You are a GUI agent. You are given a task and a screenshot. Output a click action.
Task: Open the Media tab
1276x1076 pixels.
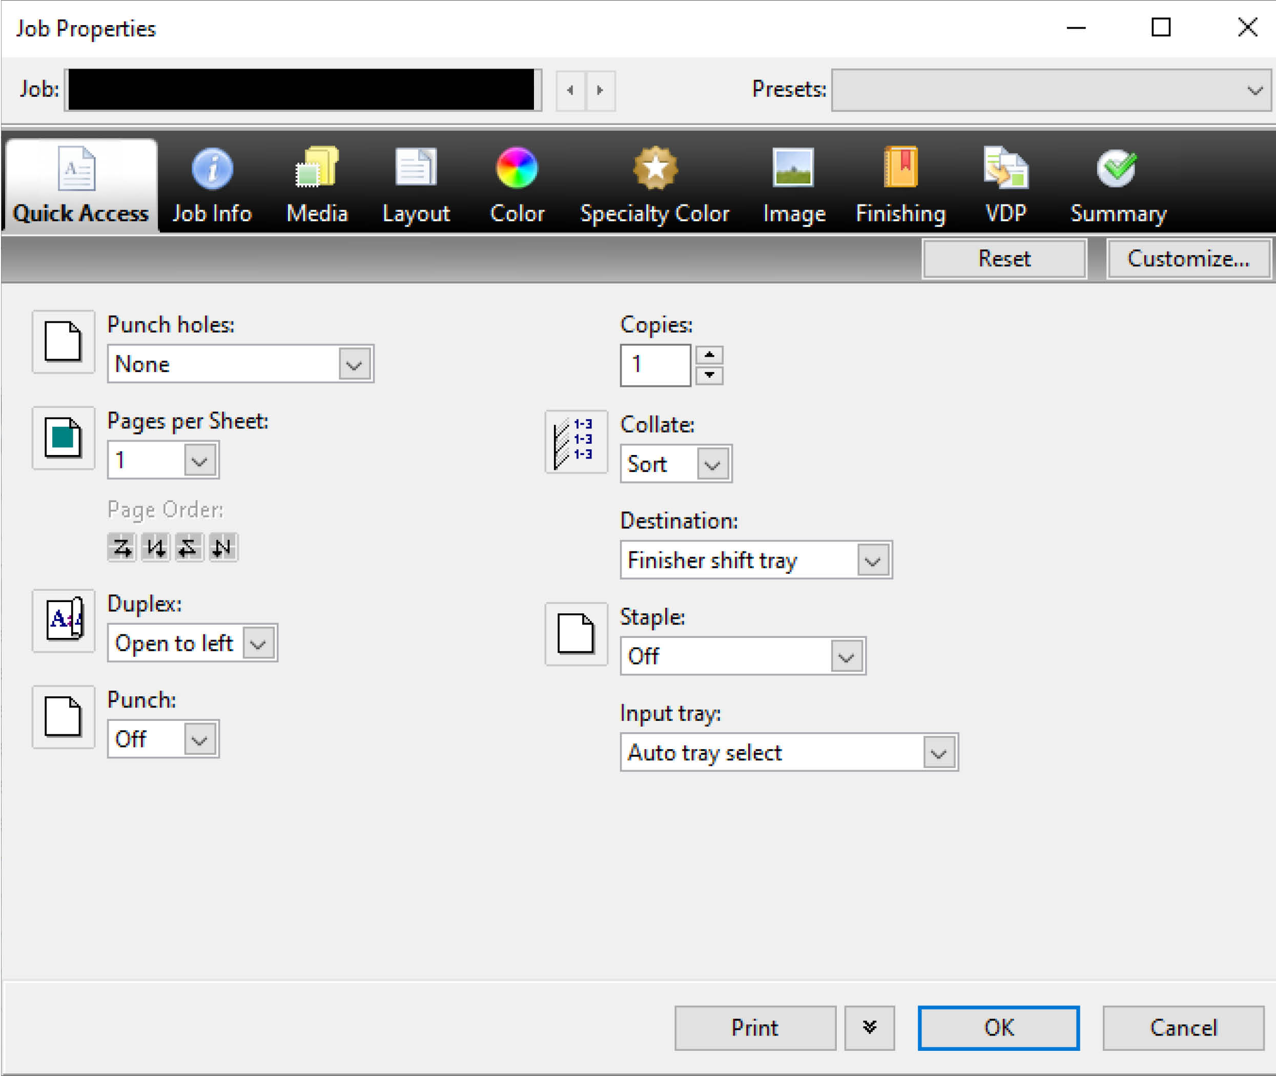point(317,185)
